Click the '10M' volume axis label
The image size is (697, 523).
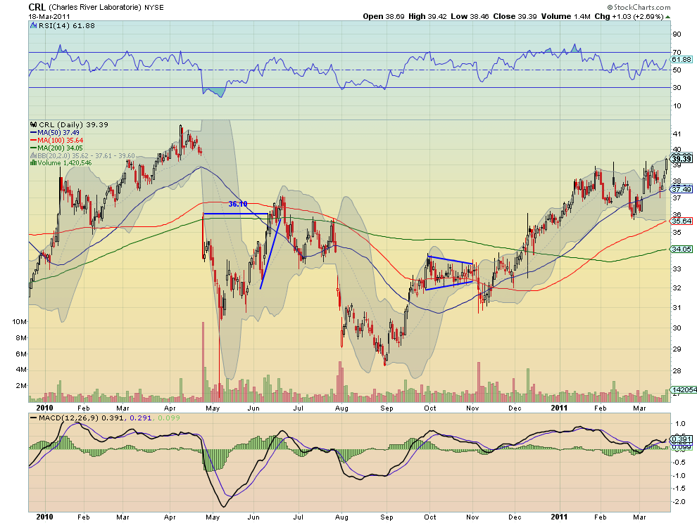click(x=20, y=321)
